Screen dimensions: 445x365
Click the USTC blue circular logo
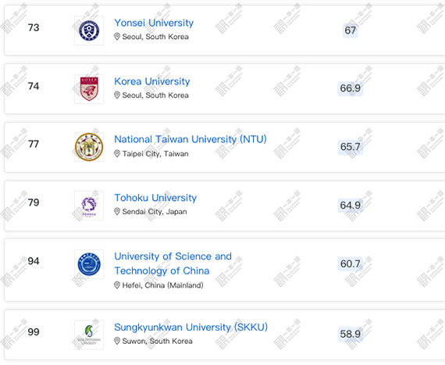click(89, 264)
